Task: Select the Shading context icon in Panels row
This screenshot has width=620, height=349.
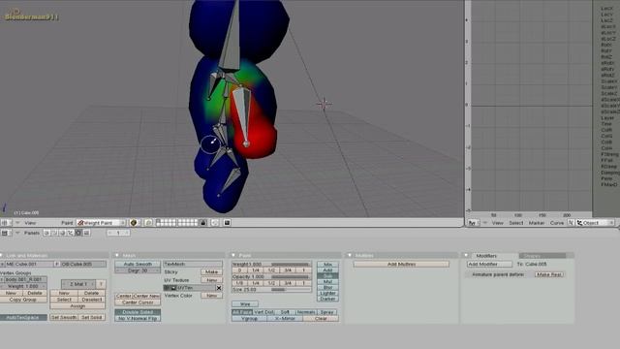Action: (x=62, y=233)
